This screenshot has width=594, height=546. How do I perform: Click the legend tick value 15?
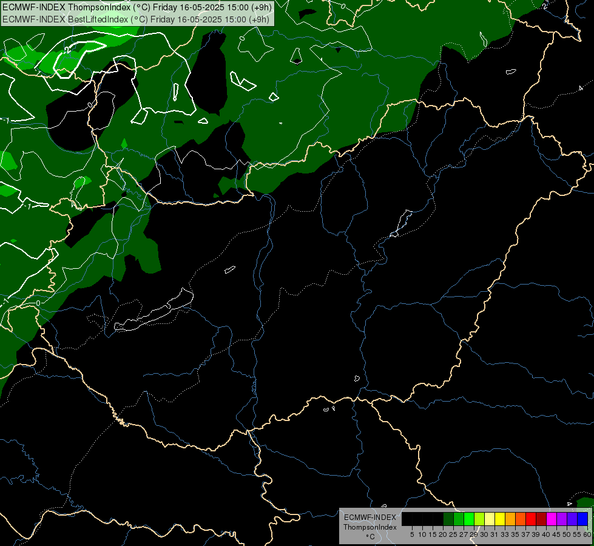433,534
